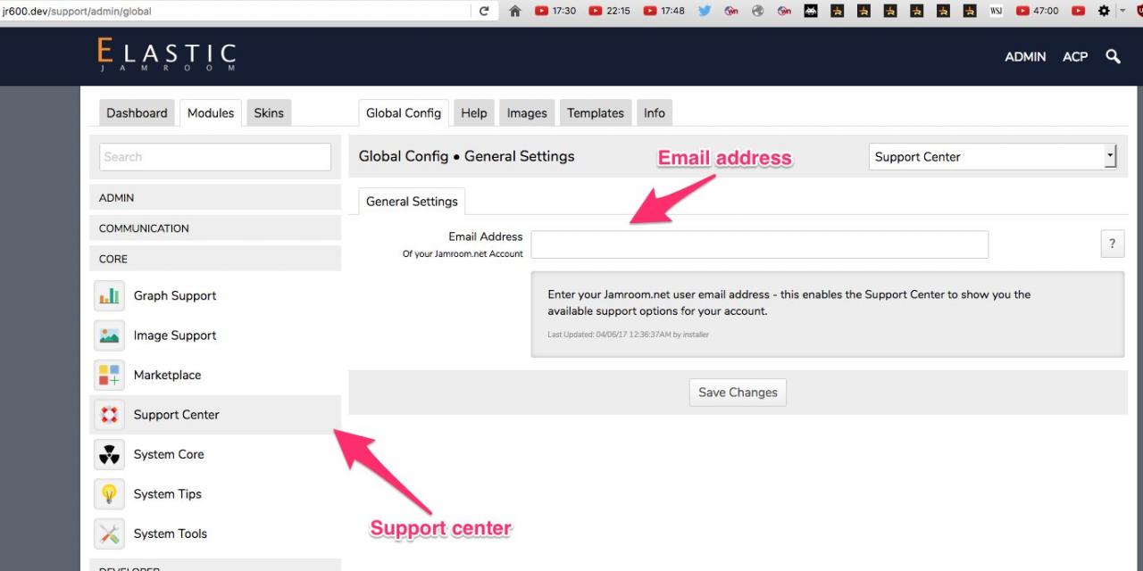Open the Graph Support module icon

pyautogui.click(x=109, y=295)
